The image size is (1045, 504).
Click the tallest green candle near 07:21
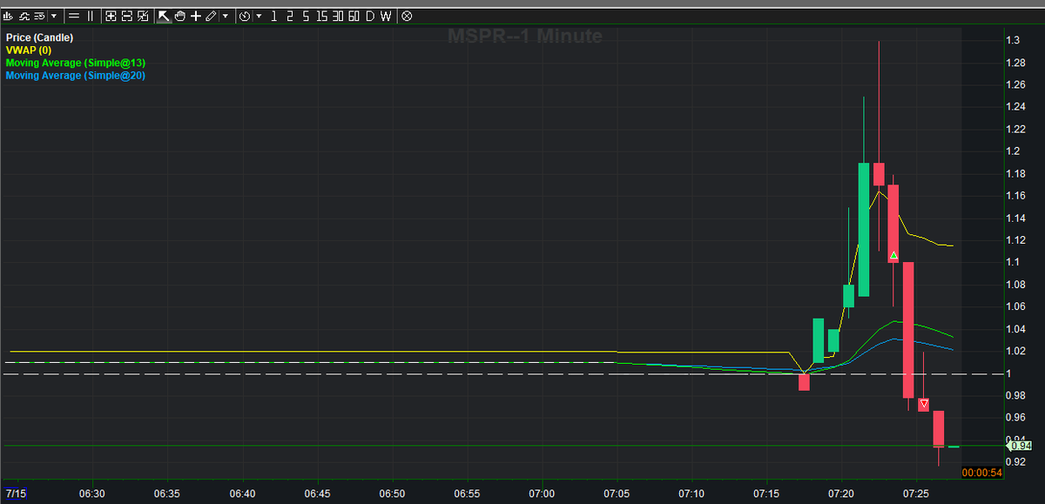tap(864, 230)
